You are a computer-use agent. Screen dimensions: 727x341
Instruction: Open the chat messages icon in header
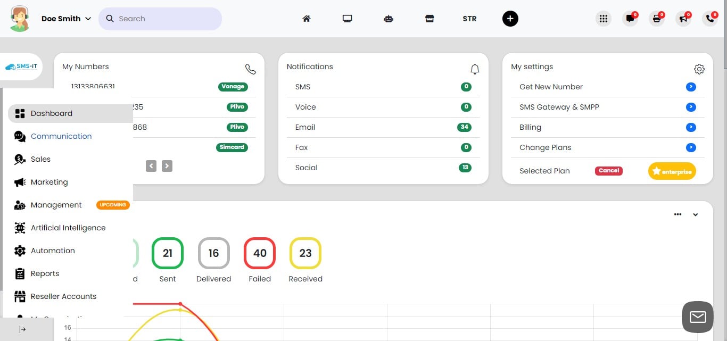[630, 19]
